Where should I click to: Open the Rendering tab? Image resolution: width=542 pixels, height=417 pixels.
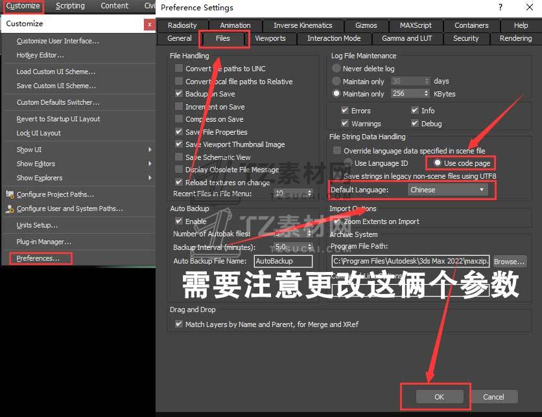point(515,38)
